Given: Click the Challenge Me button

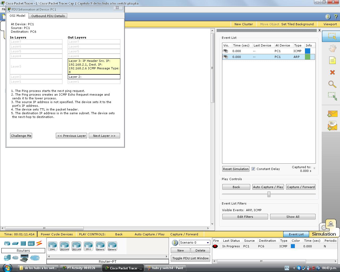Looking at the screenshot, I should pyautogui.click(x=21, y=136).
